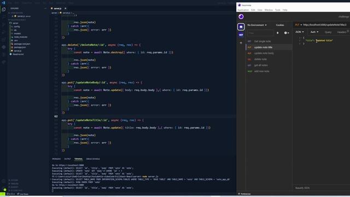Viewport: 350px width, 197px height.
Task: Open the Window menu in Insomnia
Action: [269, 10]
